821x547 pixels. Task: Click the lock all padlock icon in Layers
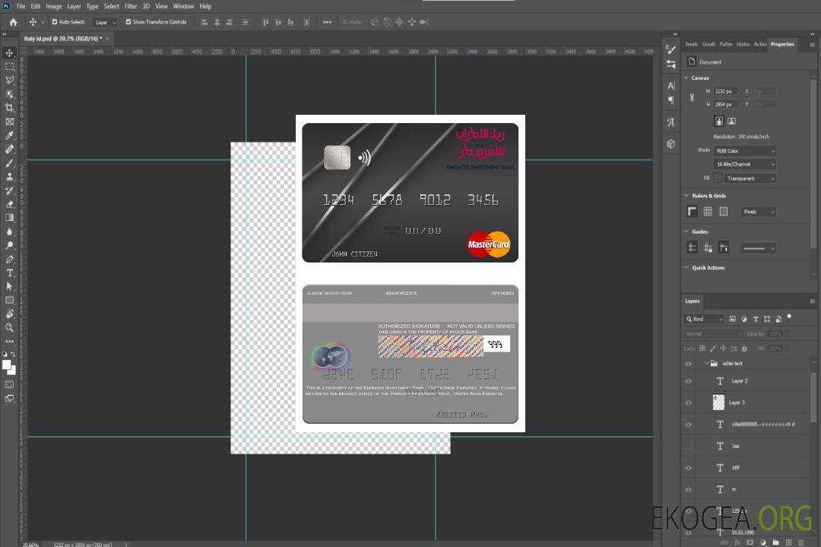click(x=744, y=348)
